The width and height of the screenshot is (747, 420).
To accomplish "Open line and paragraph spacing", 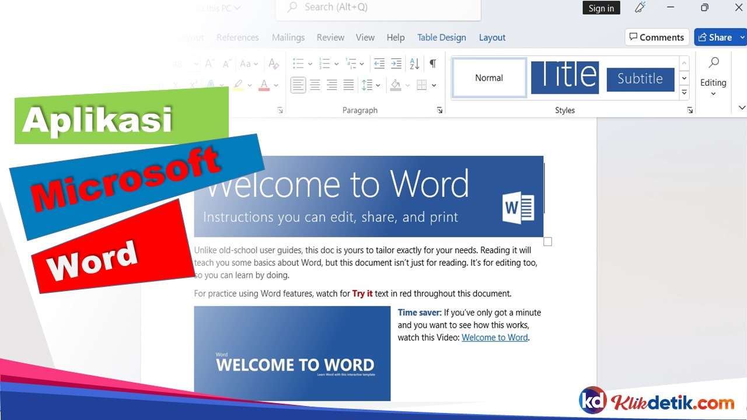I will click(x=367, y=85).
